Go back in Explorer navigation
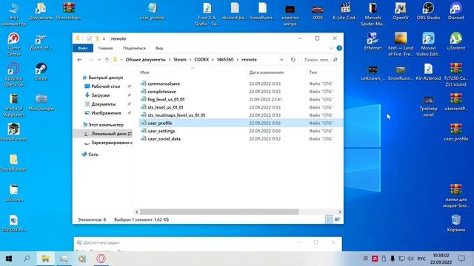The image size is (474, 266). tap(79, 60)
